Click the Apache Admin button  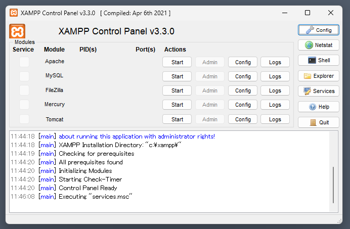tap(210, 62)
